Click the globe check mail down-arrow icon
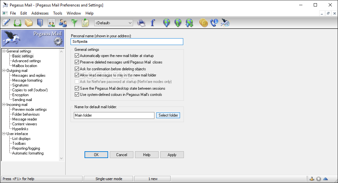The image size is (338, 183). tap(178, 23)
